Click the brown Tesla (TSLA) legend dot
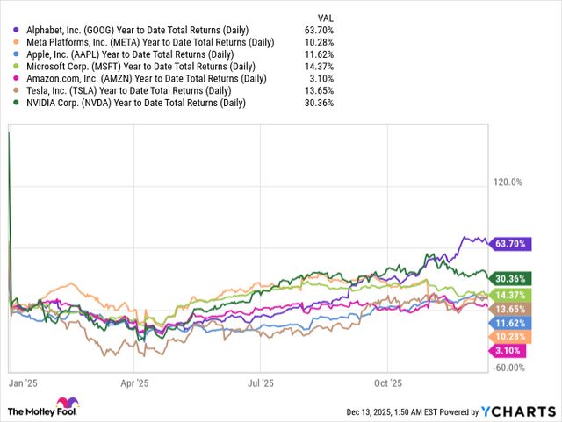 tap(17, 90)
